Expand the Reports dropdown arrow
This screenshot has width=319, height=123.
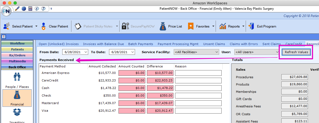[x=243, y=26]
